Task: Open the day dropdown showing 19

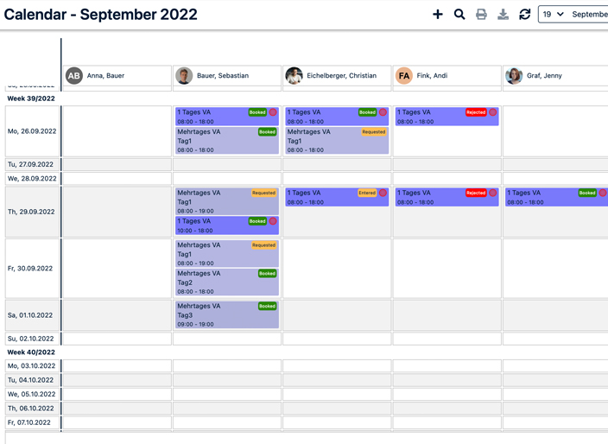Action: (553, 15)
